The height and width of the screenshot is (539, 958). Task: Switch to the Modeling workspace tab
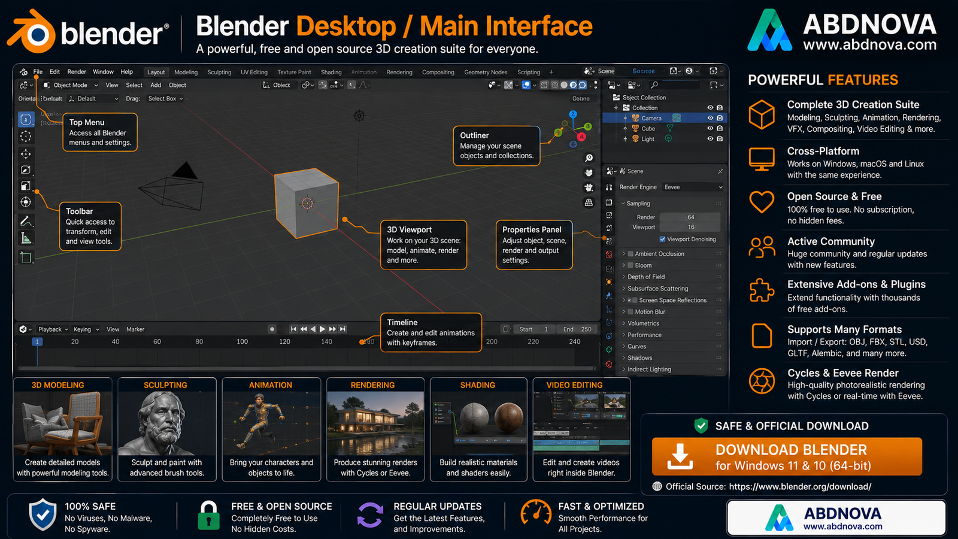tap(186, 72)
